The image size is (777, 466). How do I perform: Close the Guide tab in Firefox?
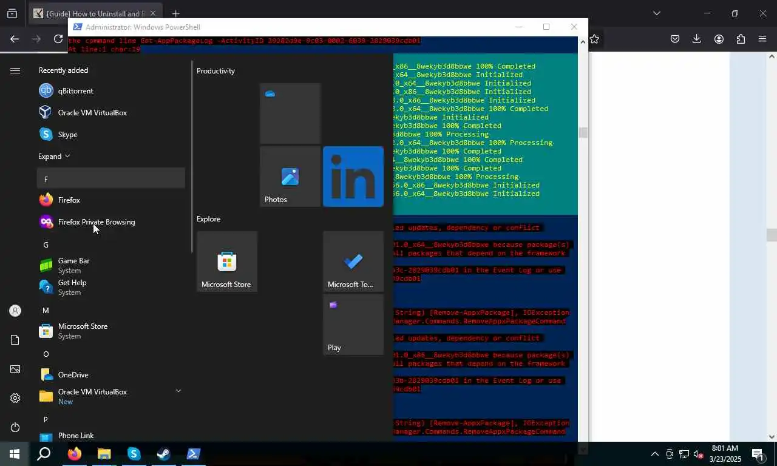(152, 13)
